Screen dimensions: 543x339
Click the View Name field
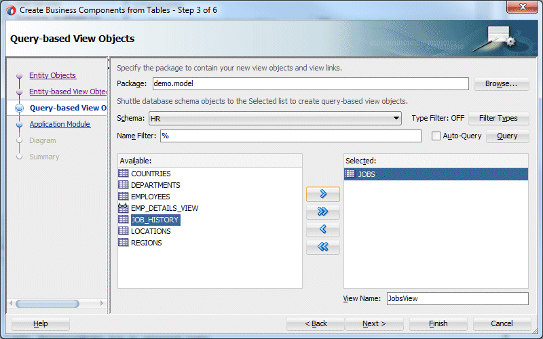coord(457,298)
